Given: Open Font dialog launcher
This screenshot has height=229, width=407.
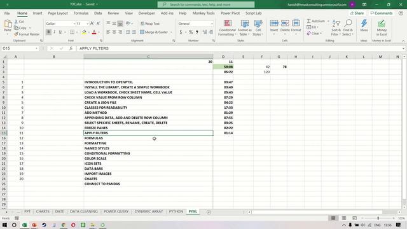Looking at the screenshot, I should pos(101,41).
